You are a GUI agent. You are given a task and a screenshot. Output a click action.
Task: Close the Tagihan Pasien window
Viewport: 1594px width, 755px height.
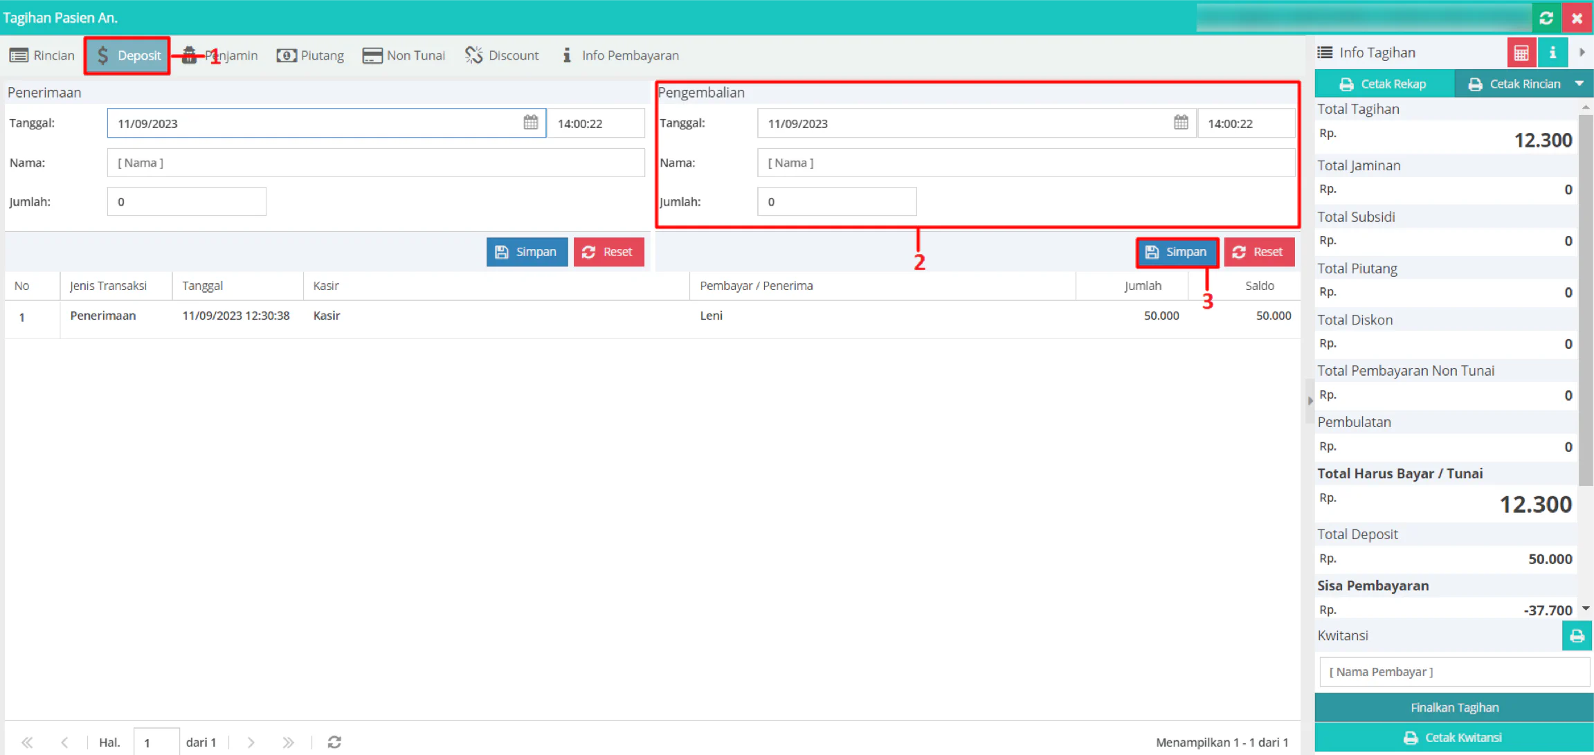(x=1577, y=18)
